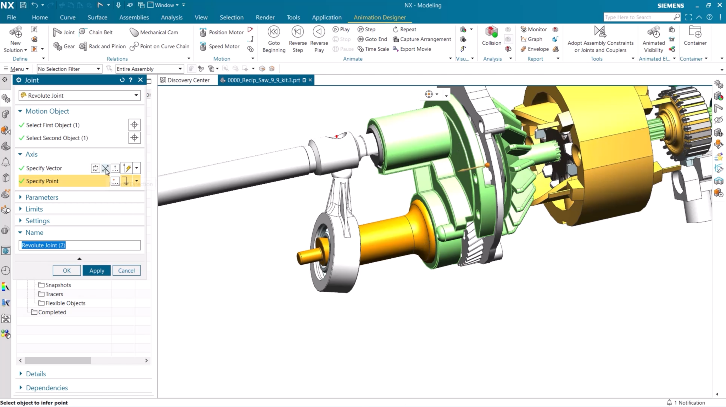Click the Joint tool icon
Image resolution: width=726 pixels, height=407 pixels.
[57, 32]
